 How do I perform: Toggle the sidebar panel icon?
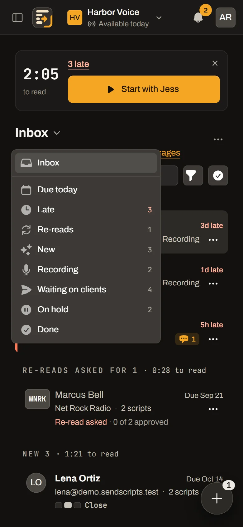[x=17, y=17]
